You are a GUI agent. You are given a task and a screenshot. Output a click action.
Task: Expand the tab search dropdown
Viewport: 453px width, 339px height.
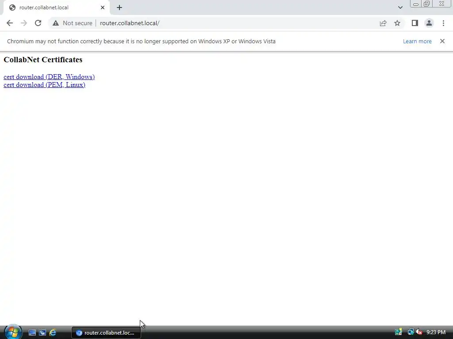click(x=400, y=8)
